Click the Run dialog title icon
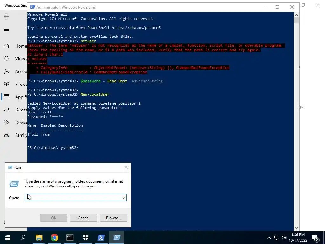The image size is (325, 244). point(10,167)
